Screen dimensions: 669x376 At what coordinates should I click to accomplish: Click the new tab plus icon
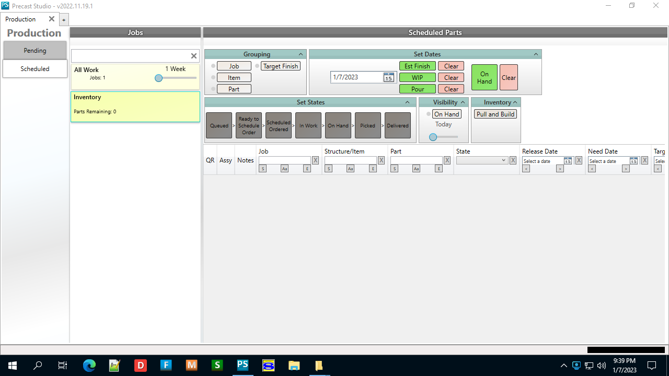click(x=64, y=20)
